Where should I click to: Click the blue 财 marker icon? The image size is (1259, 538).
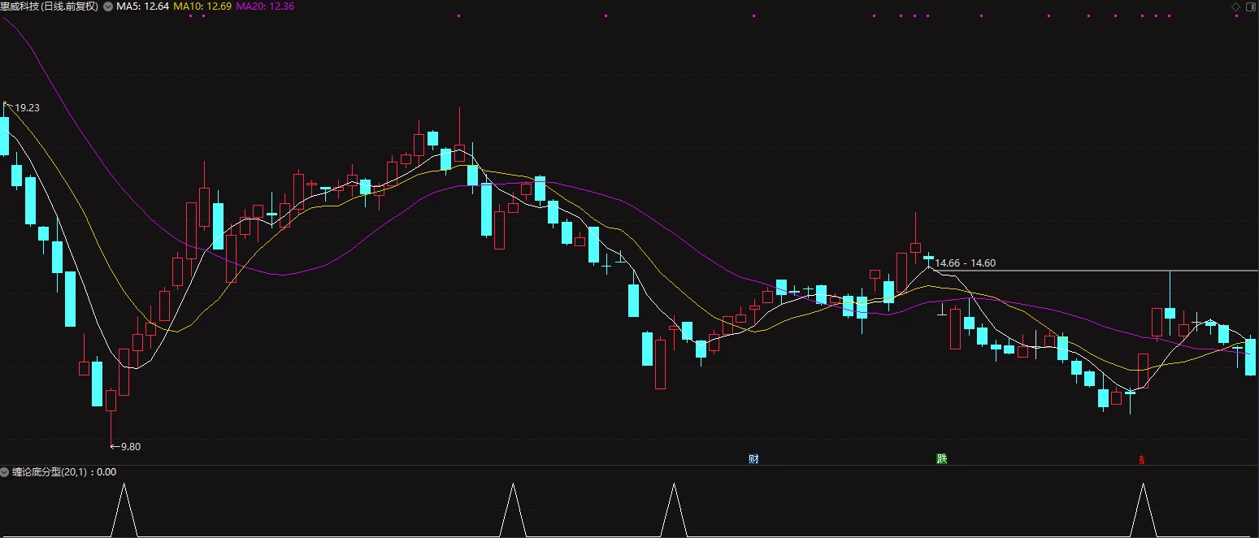[x=753, y=459]
